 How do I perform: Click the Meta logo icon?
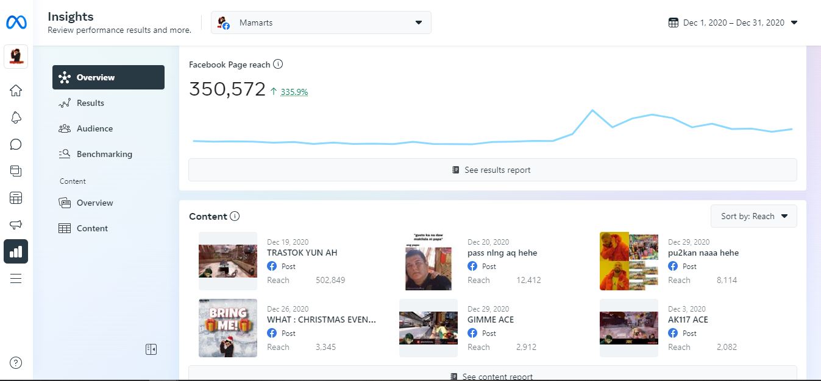click(x=16, y=23)
